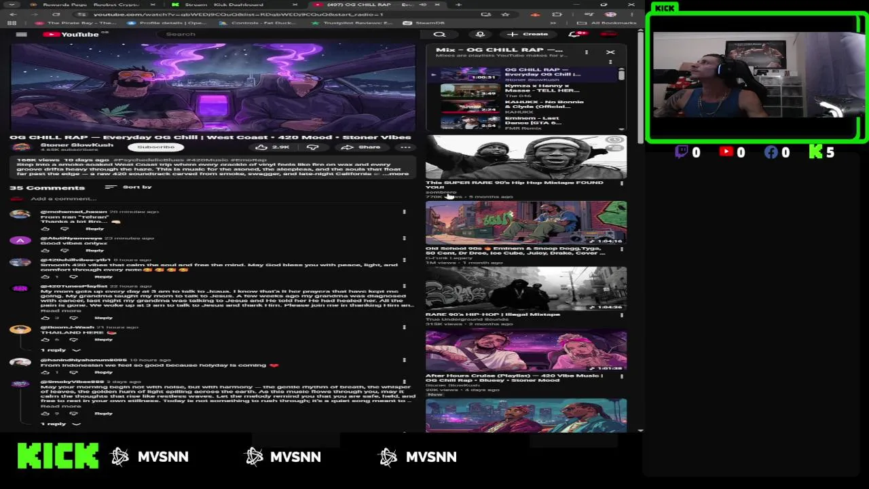Viewport: 869px width, 489px height.
Task: Subscribe to Stoner SlowKush
Action: pos(155,147)
